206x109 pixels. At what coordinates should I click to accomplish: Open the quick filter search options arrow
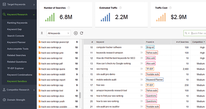[x=189, y=33]
